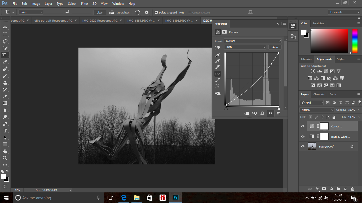Viewport: 362px width, 203px height.
Task: Click the hue spectrum strip in the Color panel
Action: pyautogui.click(x=355, y=41)
